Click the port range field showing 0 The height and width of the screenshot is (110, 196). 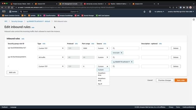[x=88, y=66]
